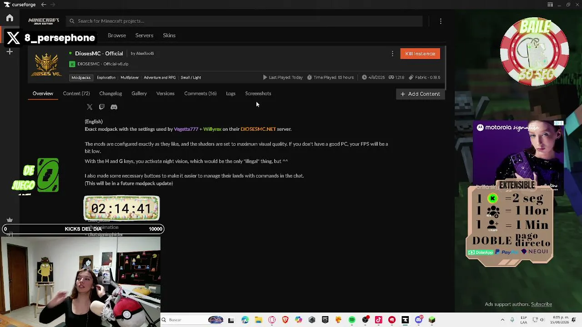Screen dimensions: 582x327
Task: Open the taskbar clock and date
Action: point(559,320)
